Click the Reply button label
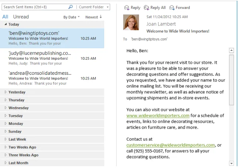 (135, 8)
